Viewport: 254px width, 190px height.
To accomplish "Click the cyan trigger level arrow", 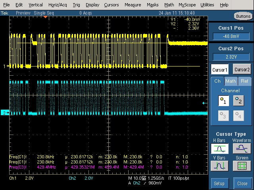I will point(205,103).
